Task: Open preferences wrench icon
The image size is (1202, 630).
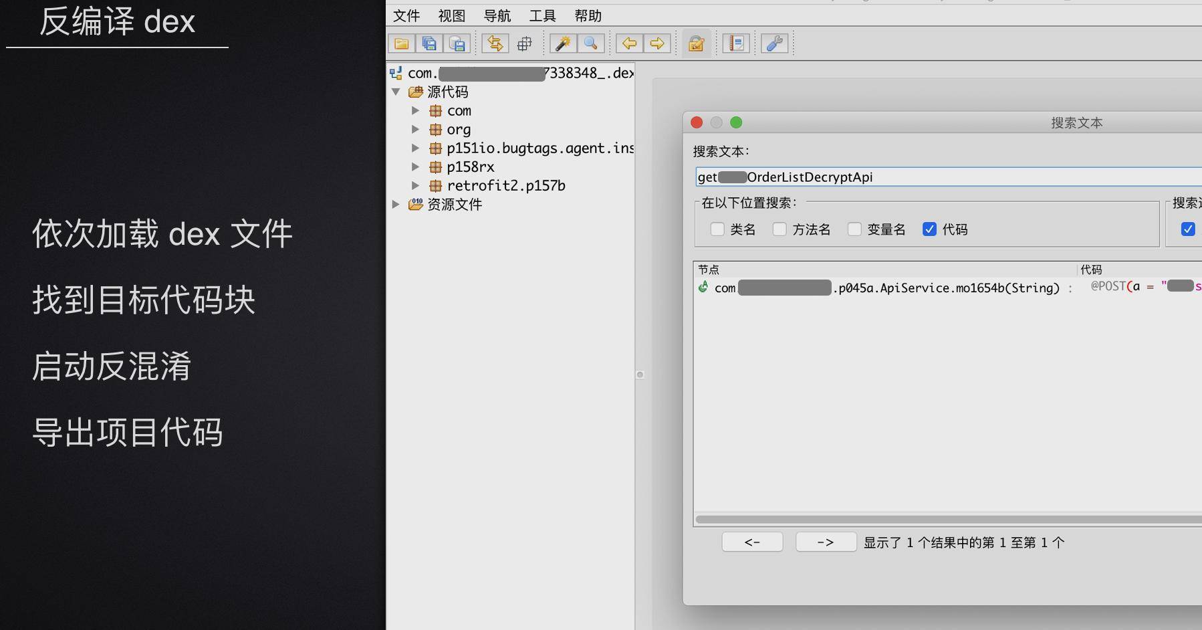Action: point(775,44)
